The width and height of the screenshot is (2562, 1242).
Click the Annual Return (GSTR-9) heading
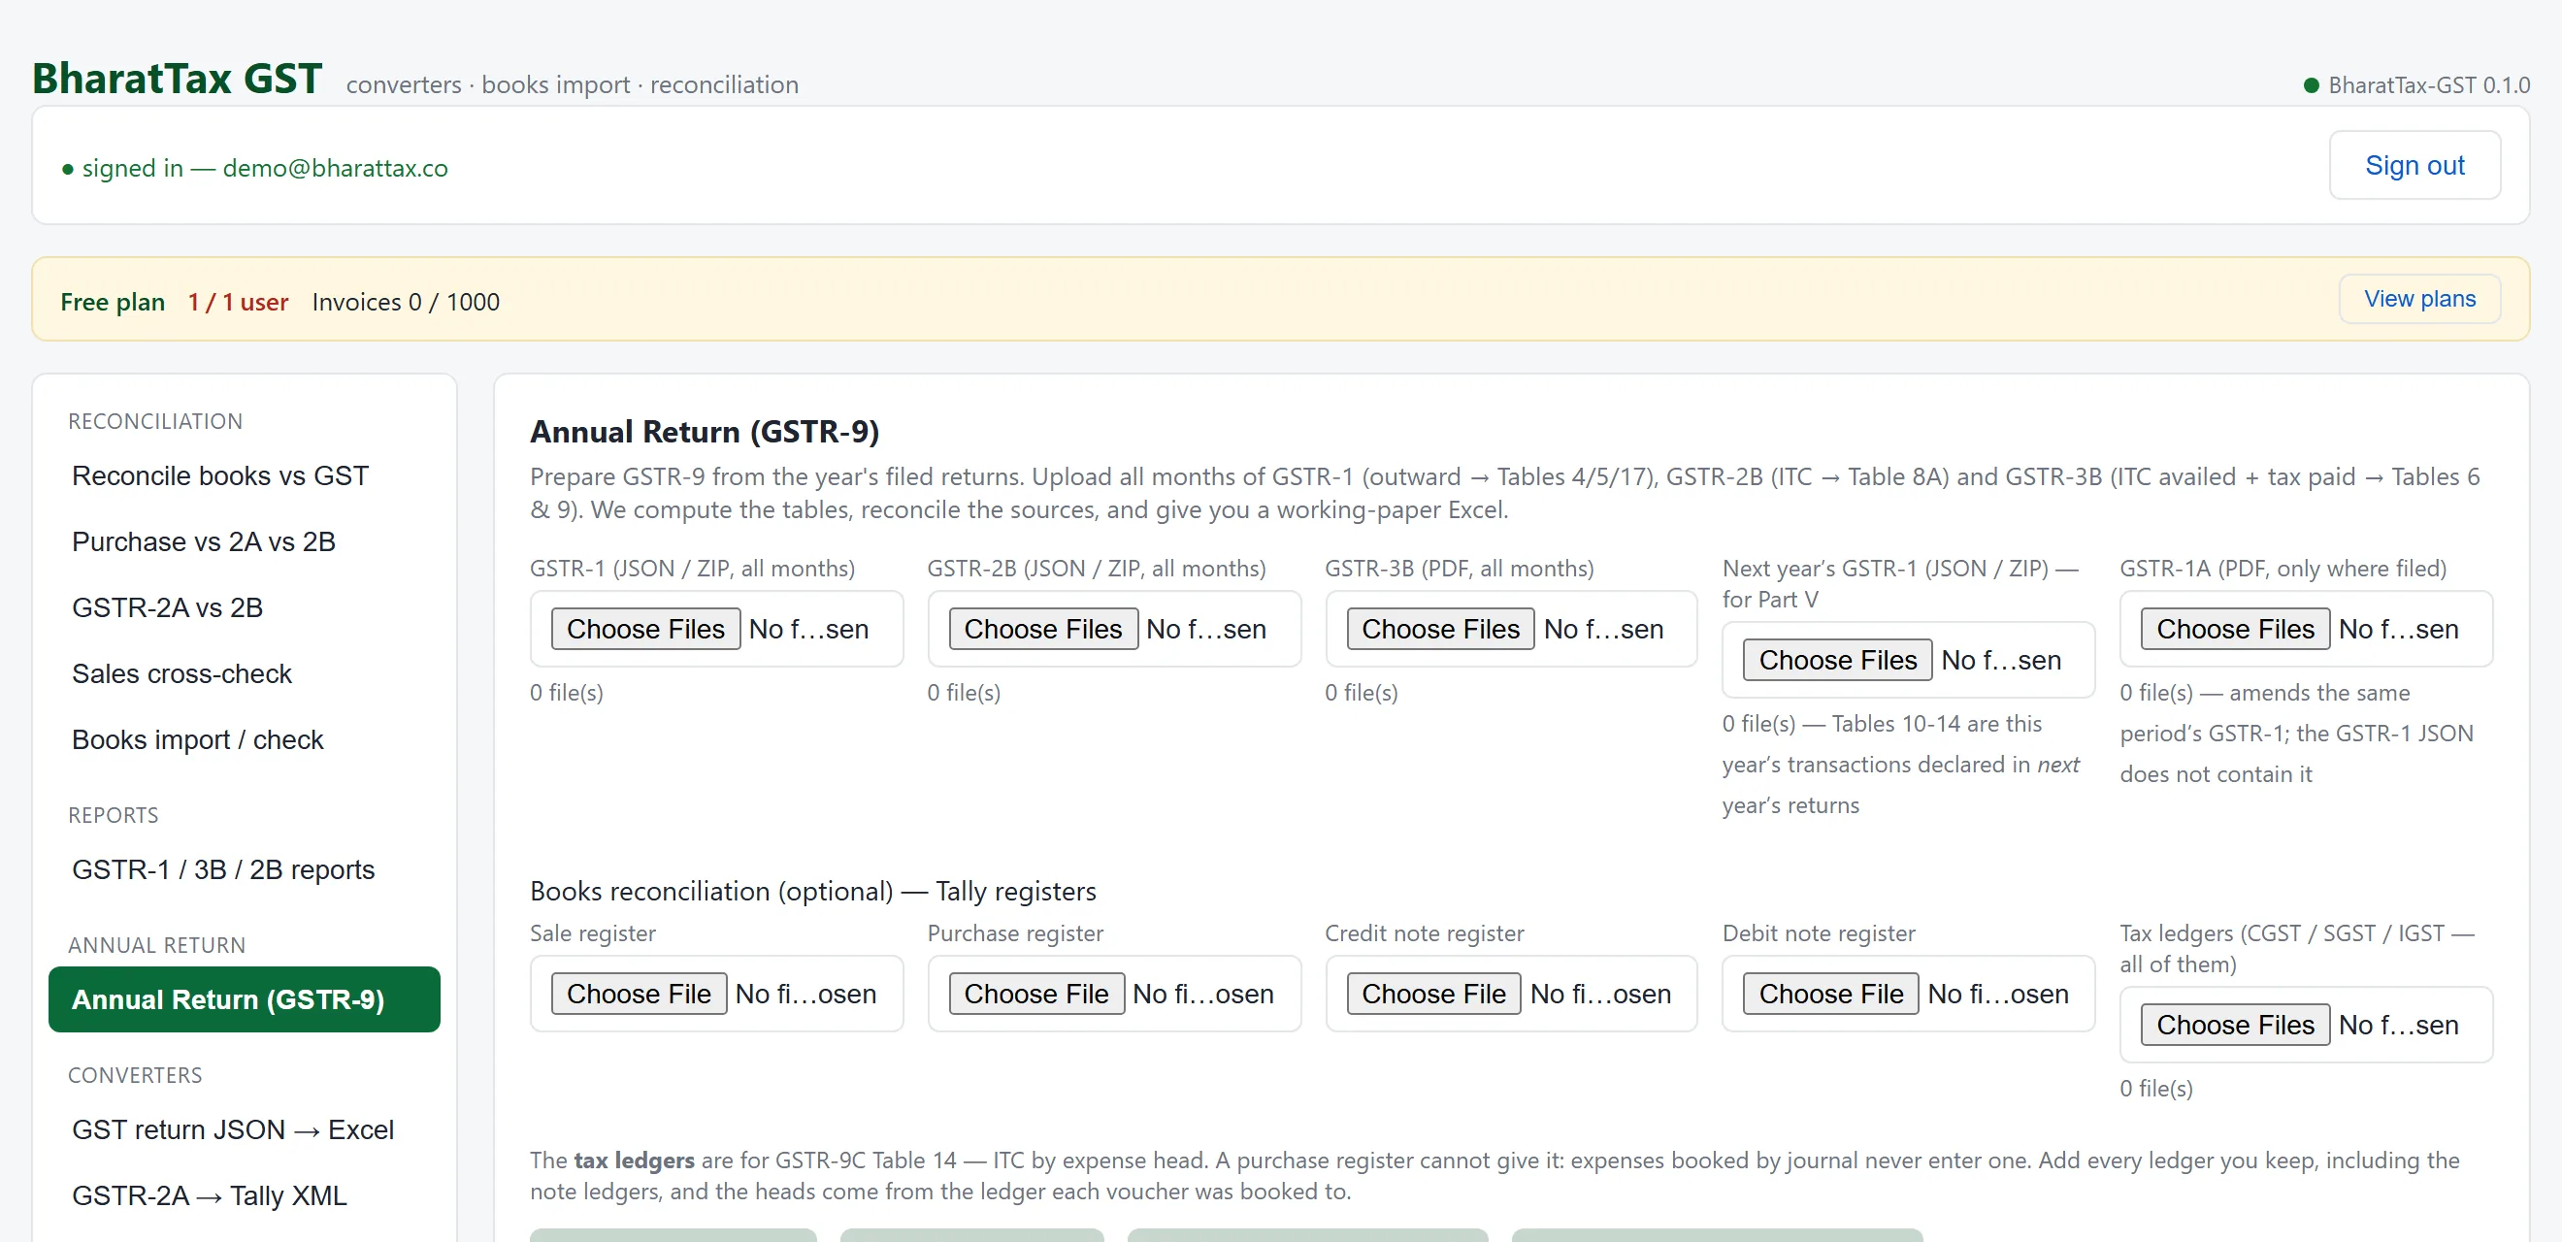705,432
